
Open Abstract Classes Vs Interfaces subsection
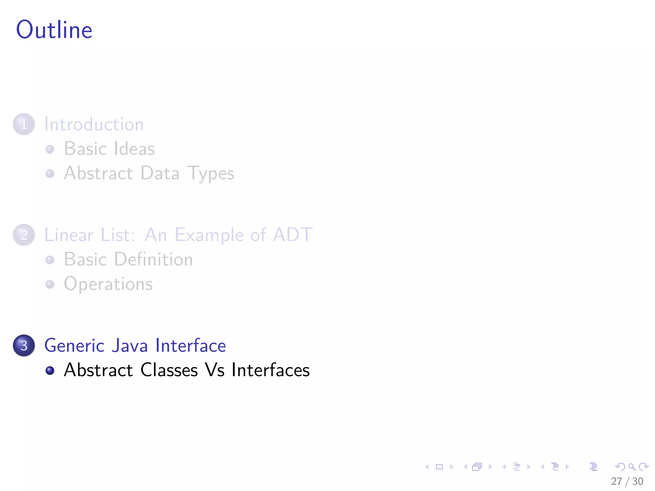[x=187, y=370]
